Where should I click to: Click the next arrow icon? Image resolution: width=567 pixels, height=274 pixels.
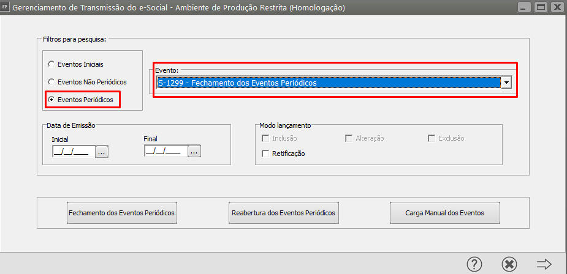point(544,264)
